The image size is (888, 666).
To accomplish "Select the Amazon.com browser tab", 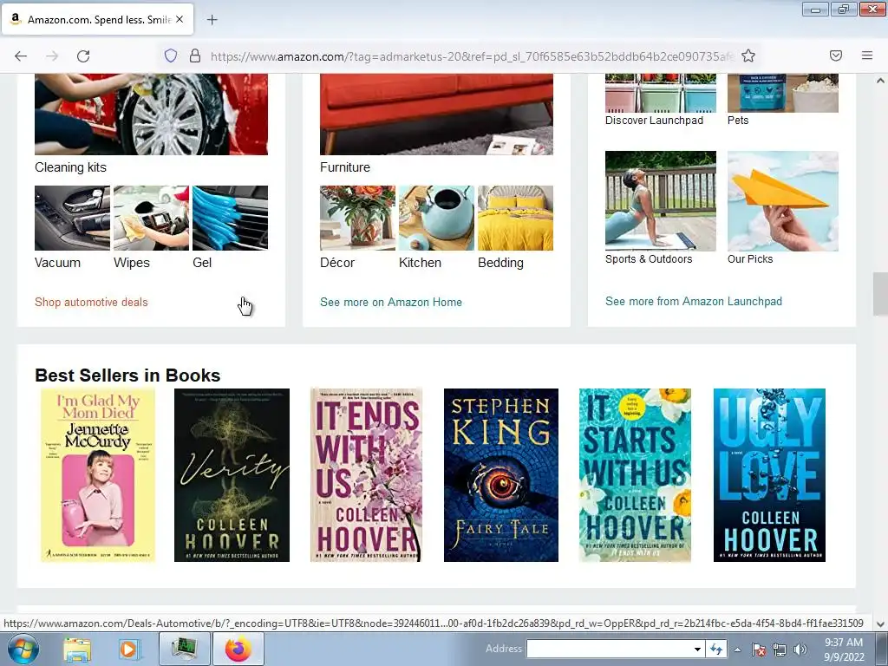I will point(97,19).
